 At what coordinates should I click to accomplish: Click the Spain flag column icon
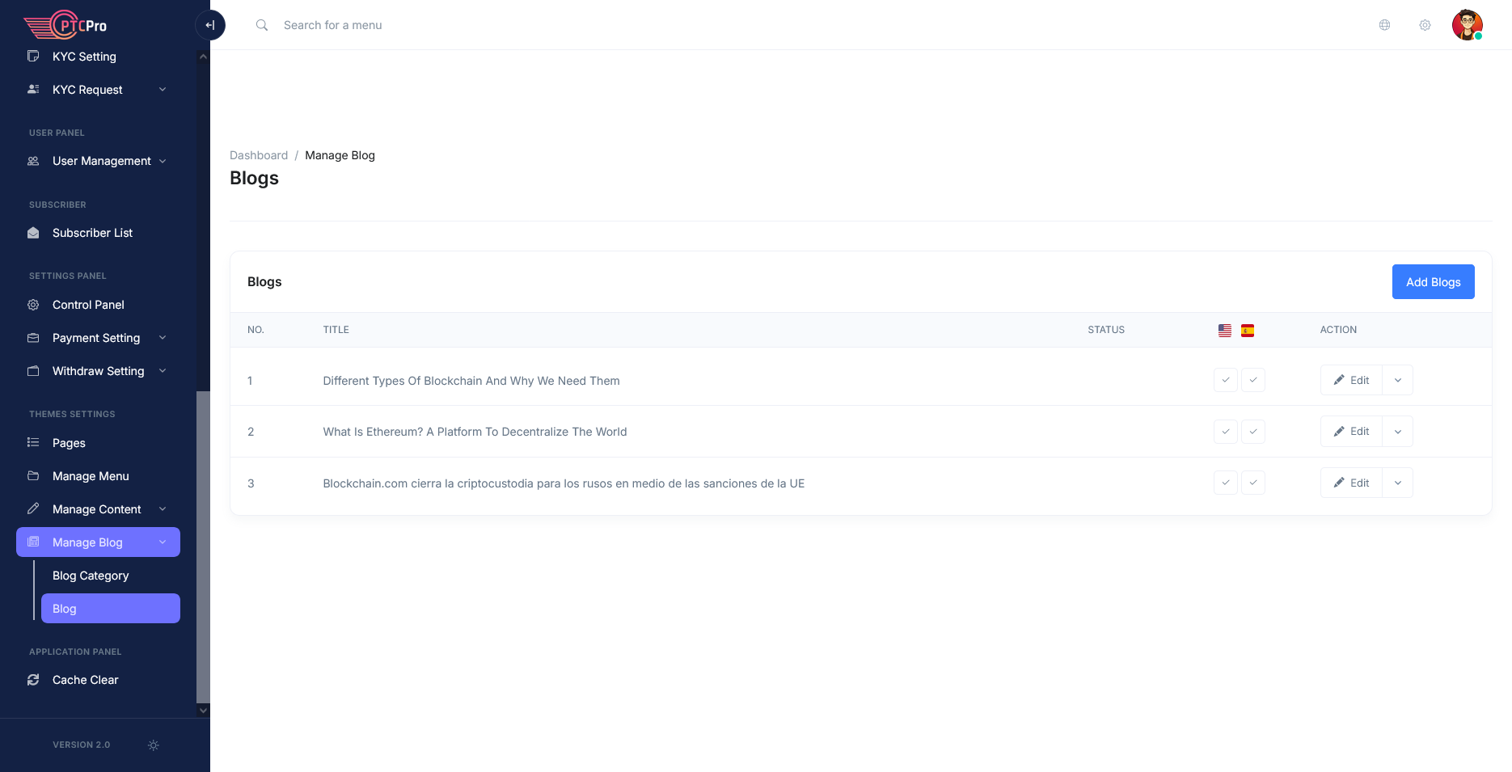click(1248, 330)
